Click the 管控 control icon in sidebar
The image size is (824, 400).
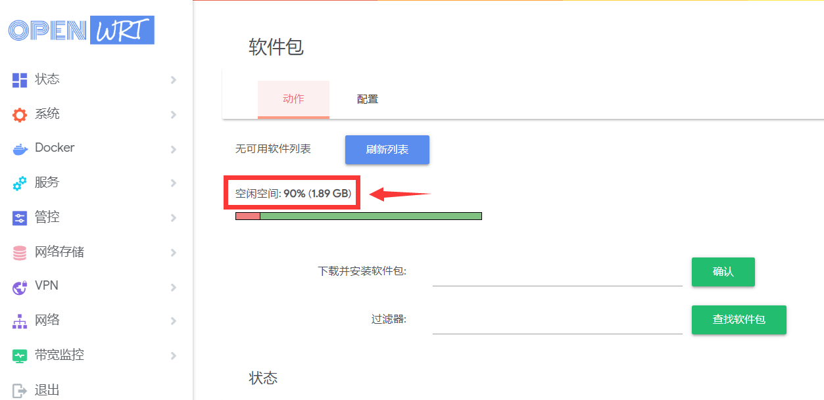click(21, 217)
